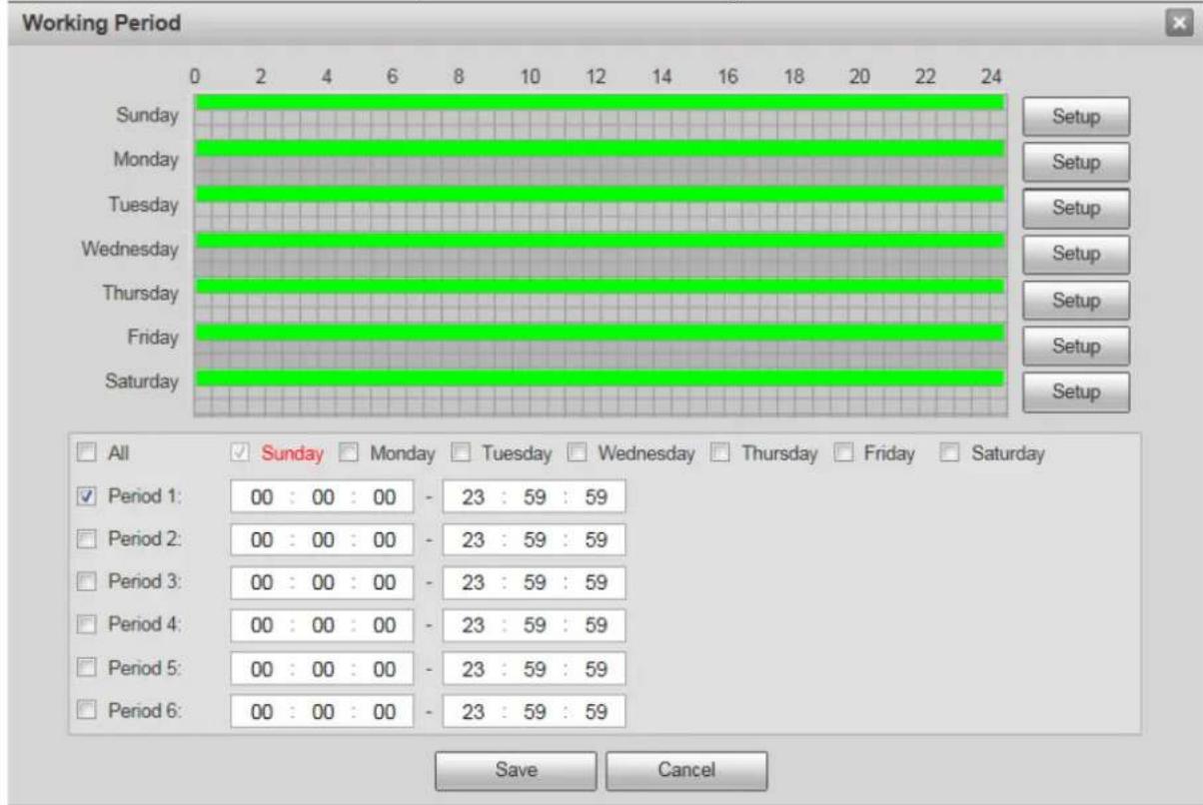Click the 12 hour mark on the timeline
This screenshot has width=1203, height=805.
coord(597,75)
